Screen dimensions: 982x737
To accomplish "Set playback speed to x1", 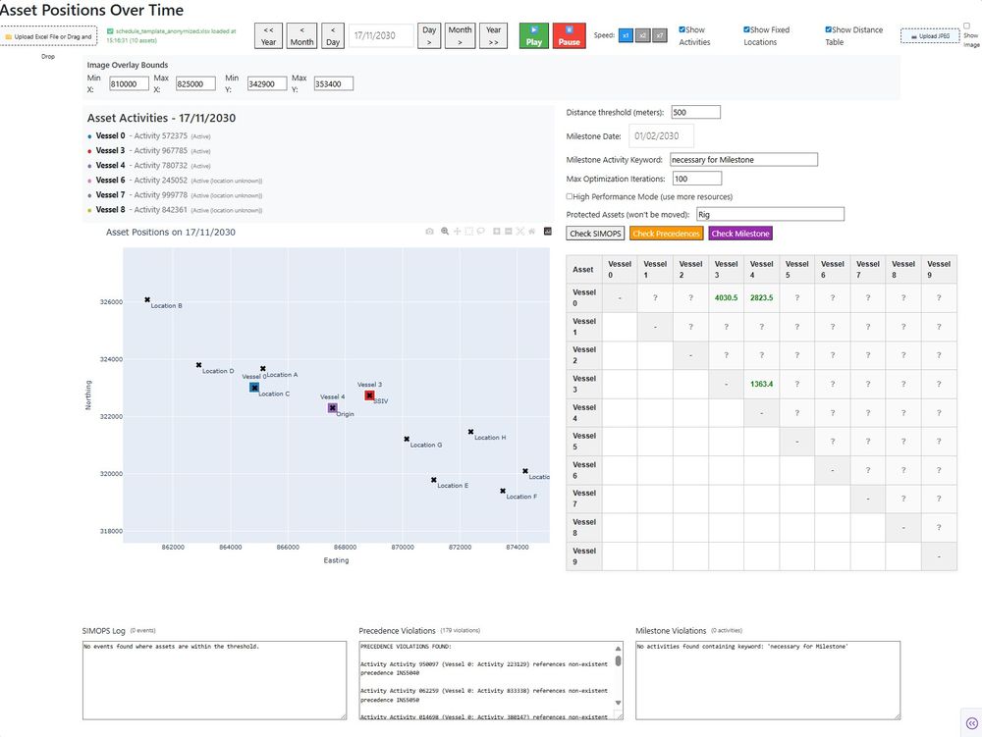I will coord(625,35).
